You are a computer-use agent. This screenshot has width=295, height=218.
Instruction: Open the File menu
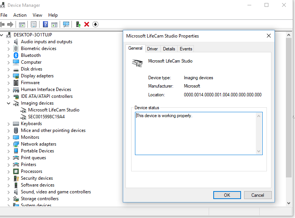click(4, 15)
